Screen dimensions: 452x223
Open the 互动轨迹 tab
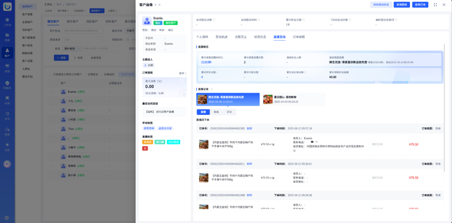coord(221,37)
